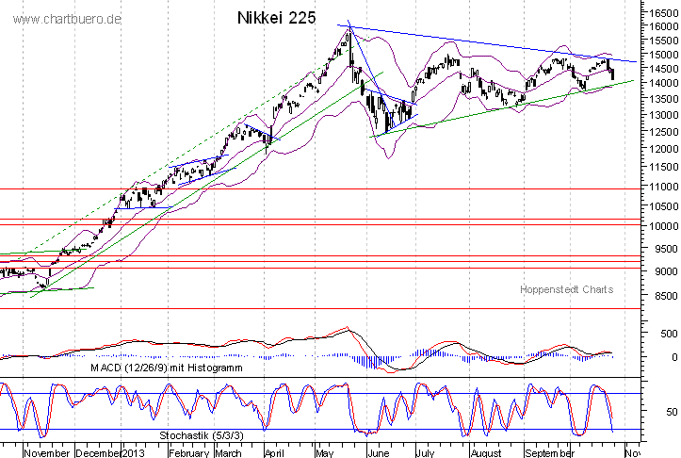
Task: Select the "November" label on the time axis
Action: coord(47,453)
